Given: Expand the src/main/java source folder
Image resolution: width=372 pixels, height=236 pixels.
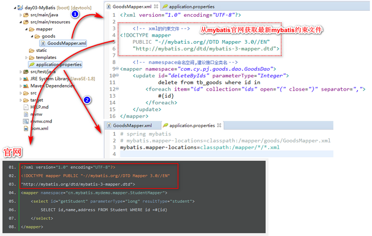Looking at the screenshot, I should [21, 15].
